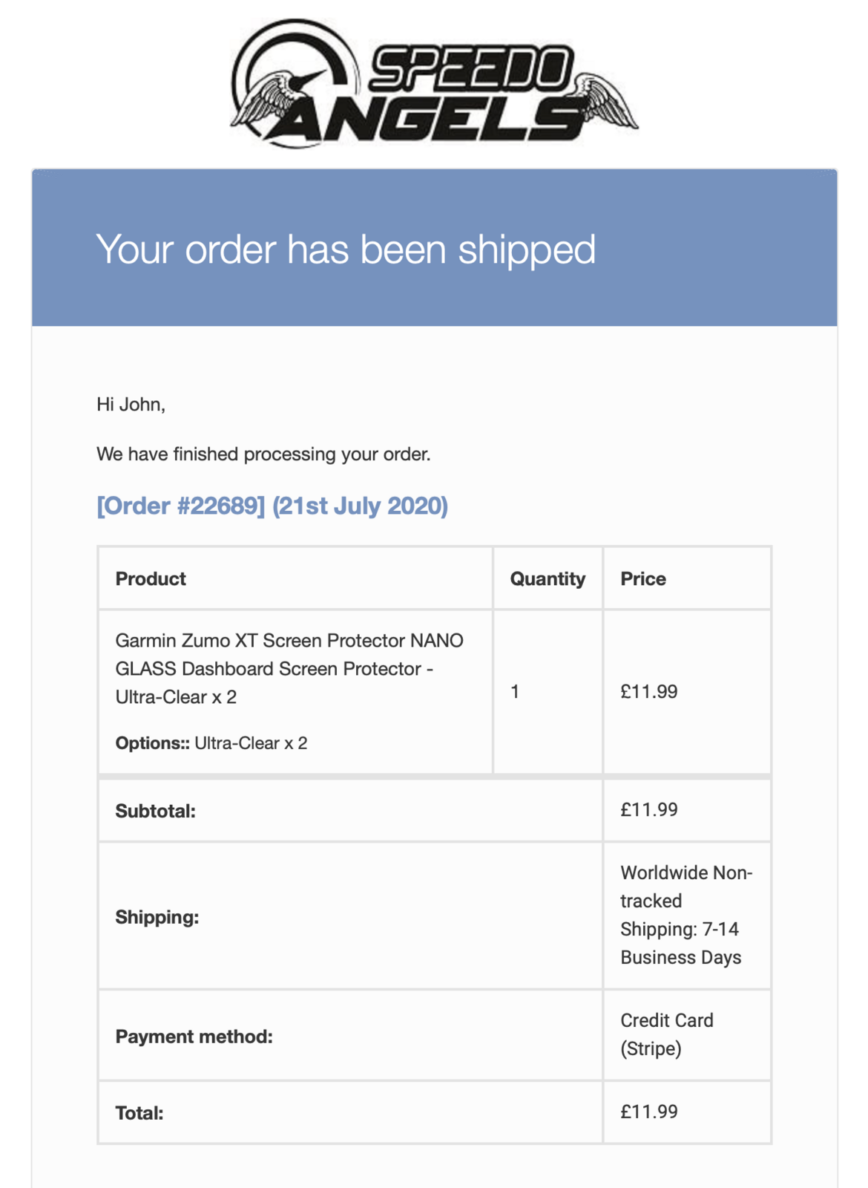Image resolution: width=868 pixels, height=1188 pixels.
Task: Click the Total label
Action: pos(139,1113)
